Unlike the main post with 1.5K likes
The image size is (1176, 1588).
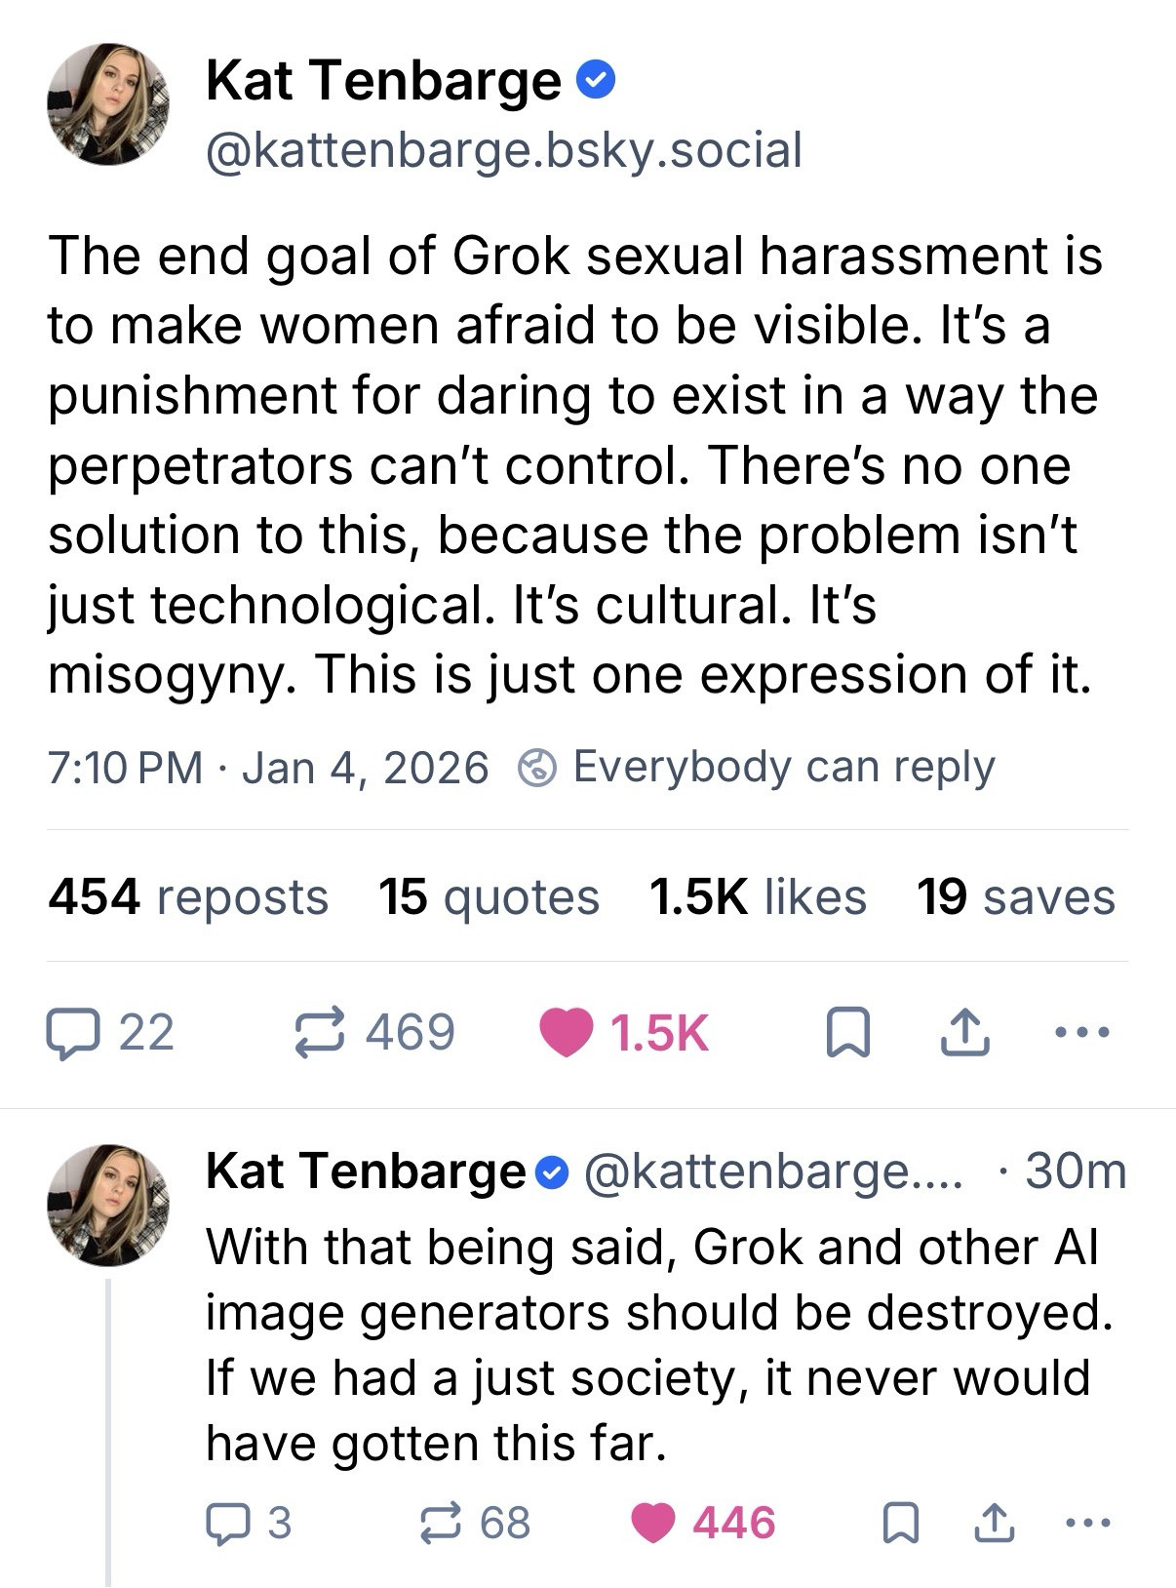pos(567,1033)
